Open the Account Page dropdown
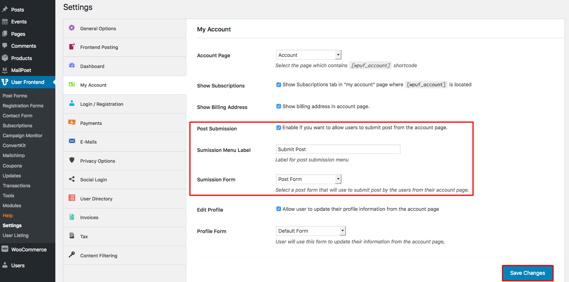 coord(309,55)
